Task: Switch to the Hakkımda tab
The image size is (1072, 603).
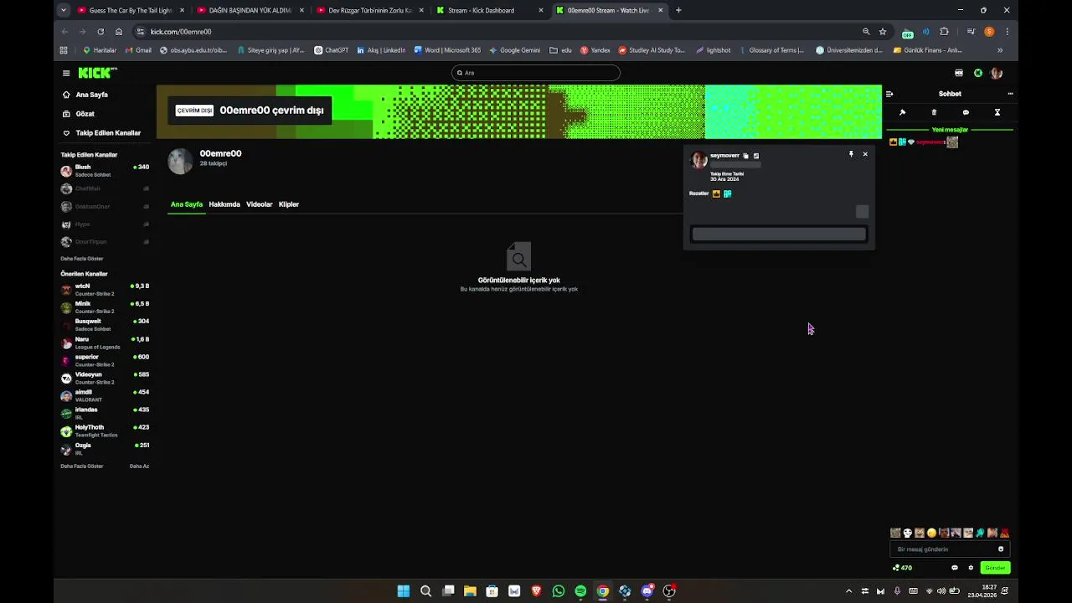Action: click(x=224, y=204)
